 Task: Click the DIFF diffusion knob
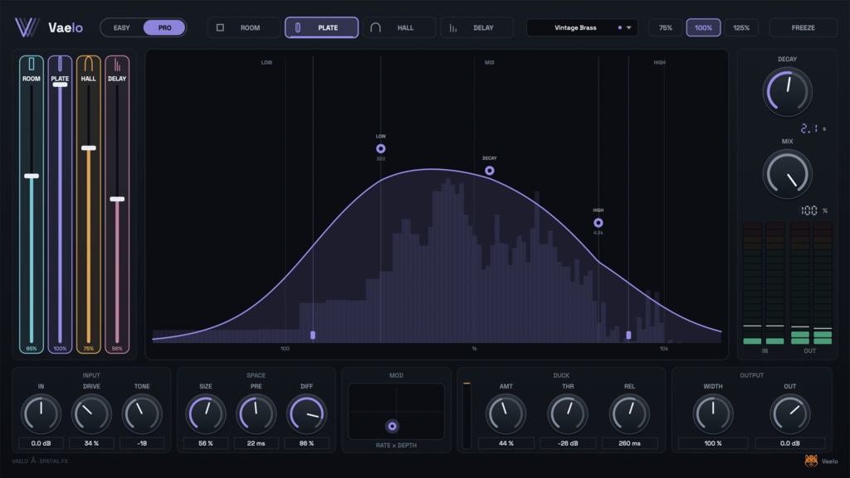307,413
